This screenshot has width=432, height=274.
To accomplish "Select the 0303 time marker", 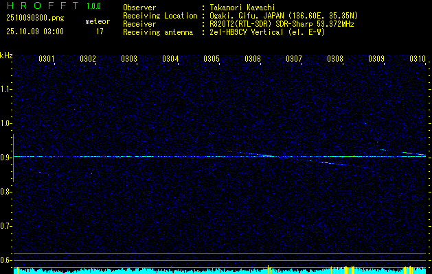I will [129, 59].
